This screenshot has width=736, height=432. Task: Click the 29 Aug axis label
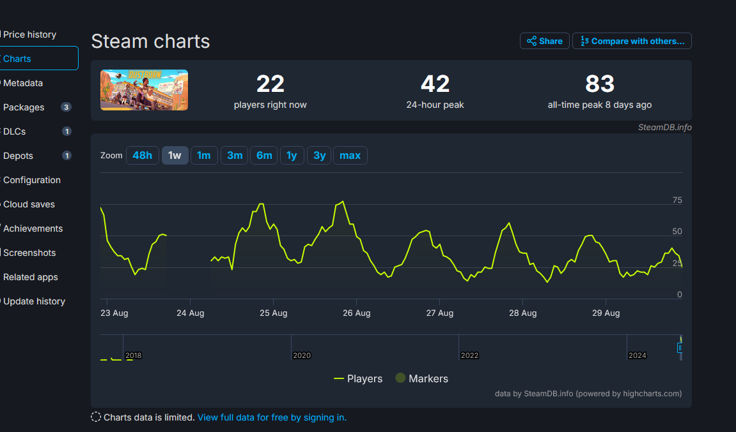coord(606,313)
